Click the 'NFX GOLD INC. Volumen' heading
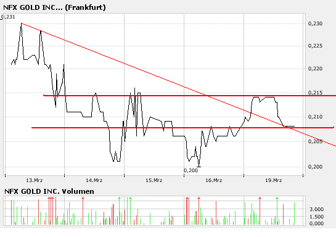 coord(49,191)
